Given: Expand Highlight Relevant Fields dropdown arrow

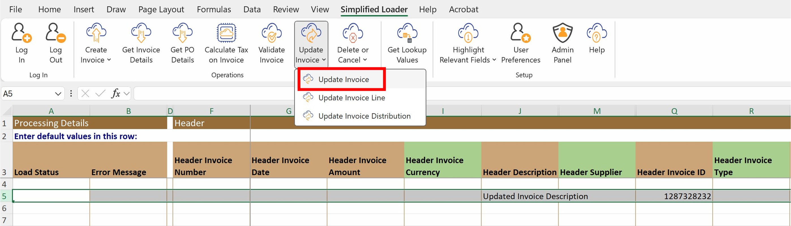Looking at the screenshot, I should pos(494,60).
